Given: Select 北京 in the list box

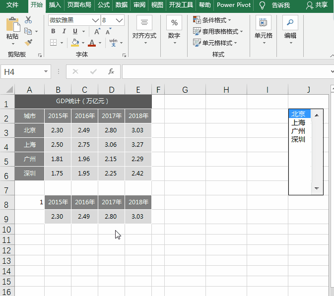Looking at the screenshot, I should point(299,114).
